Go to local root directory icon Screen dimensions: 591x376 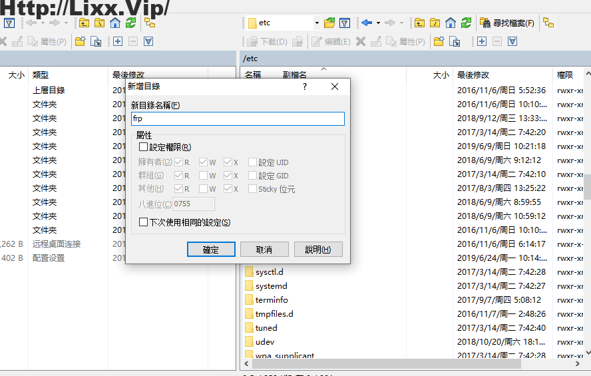(x=100, y=23)
